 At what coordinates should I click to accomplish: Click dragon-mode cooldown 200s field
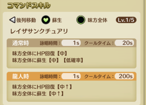(124, 76)
